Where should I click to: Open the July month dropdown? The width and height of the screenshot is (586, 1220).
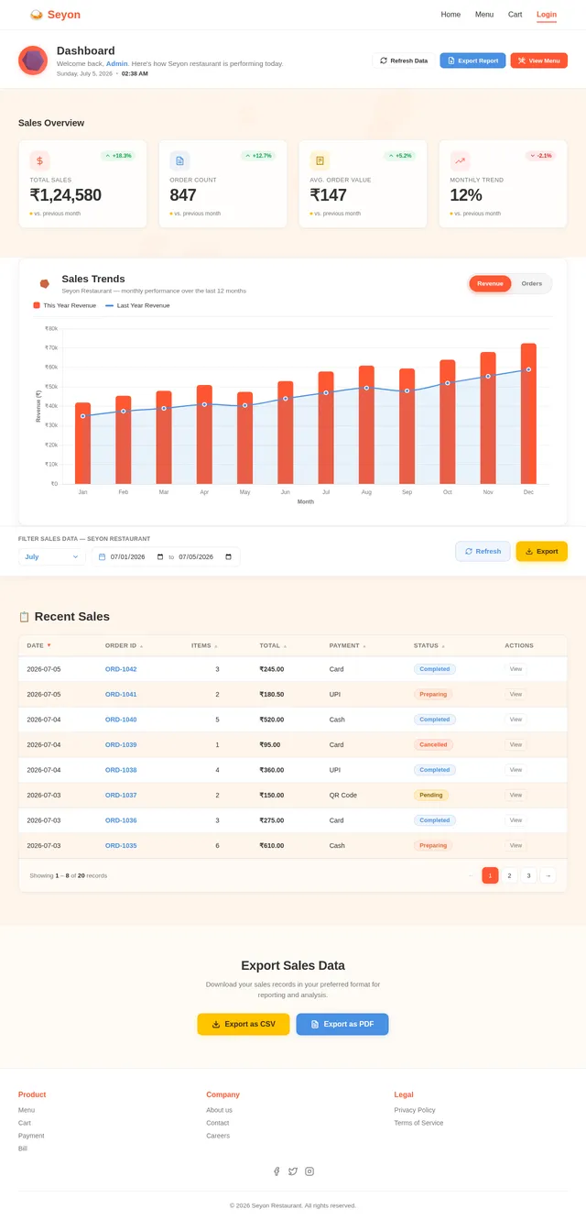[52, 556]
